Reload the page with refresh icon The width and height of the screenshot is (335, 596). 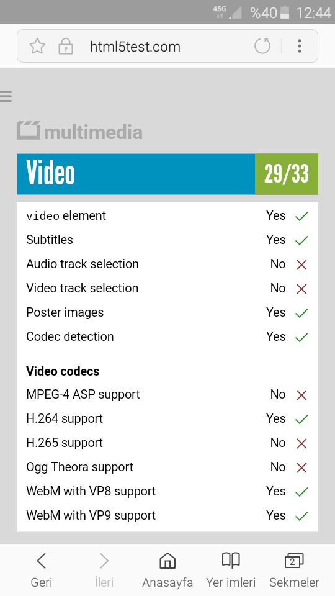[x=262, y=46]
